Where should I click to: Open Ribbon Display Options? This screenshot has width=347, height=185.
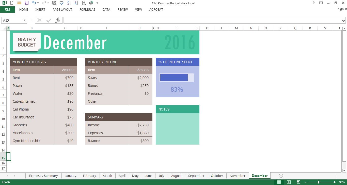pyautogui.click(x=321, y=3)
